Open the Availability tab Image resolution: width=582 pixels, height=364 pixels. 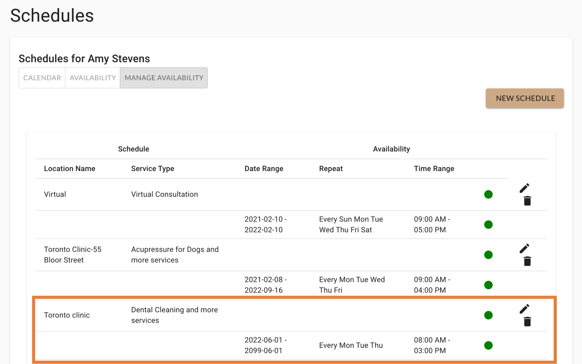[x=93, y=78]
